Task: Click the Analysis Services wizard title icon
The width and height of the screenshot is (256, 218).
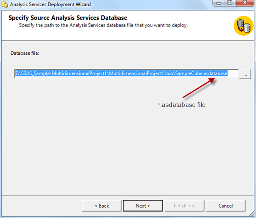Action: (x=5, y=5)
